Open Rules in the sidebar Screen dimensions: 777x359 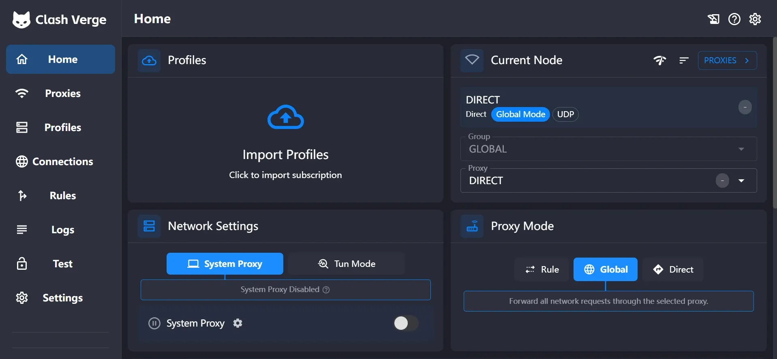[60, 196]
